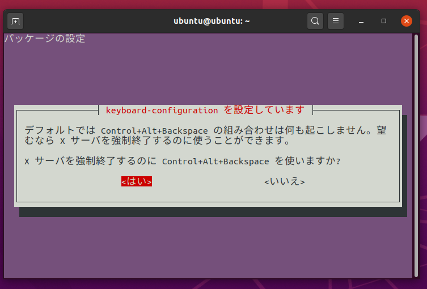Image resolution: width=427 pixels, height=289 pixels.
Task: Choose the <いいえ> option
Action: [x=285, y=181]
